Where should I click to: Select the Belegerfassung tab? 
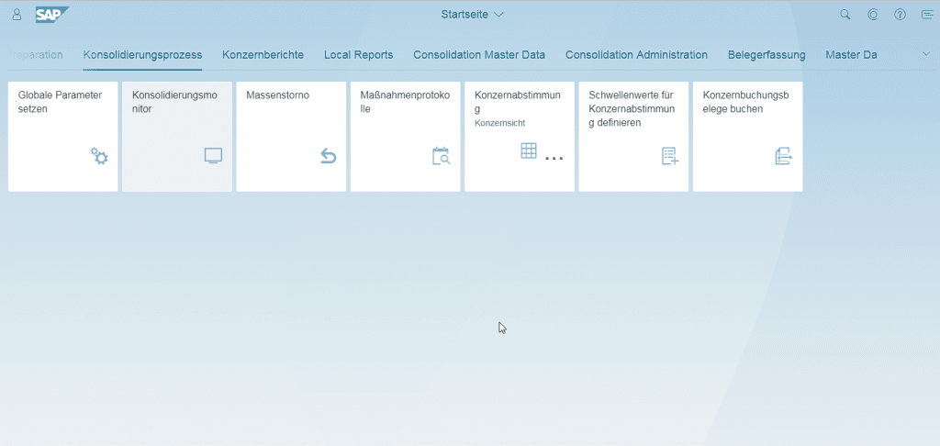point(767,55)
